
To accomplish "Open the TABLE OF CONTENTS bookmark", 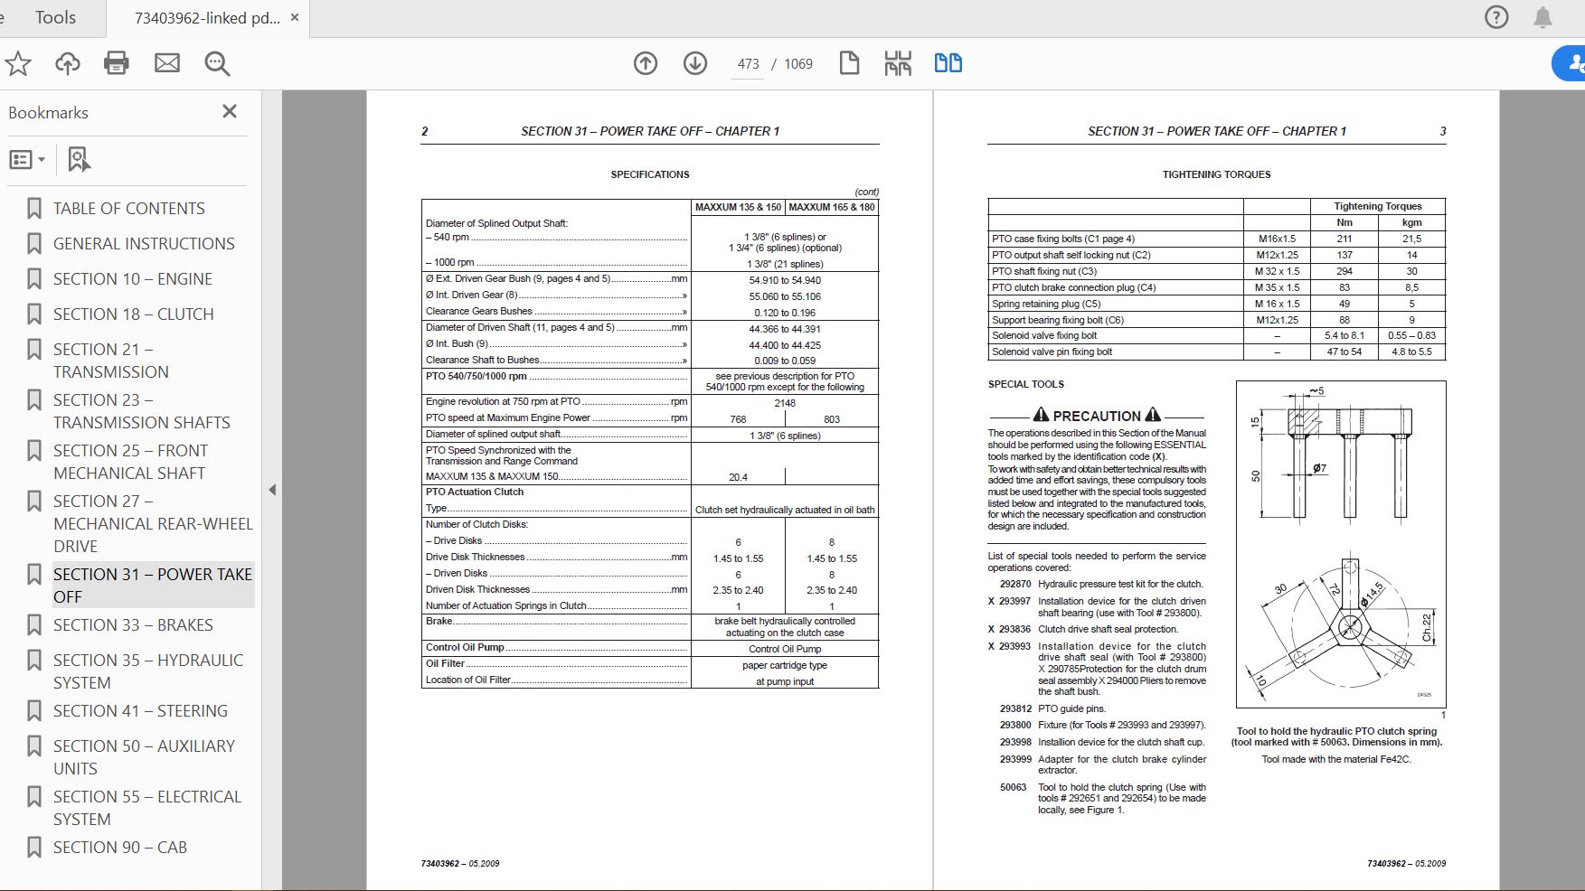I will click(x=129, y=209).
